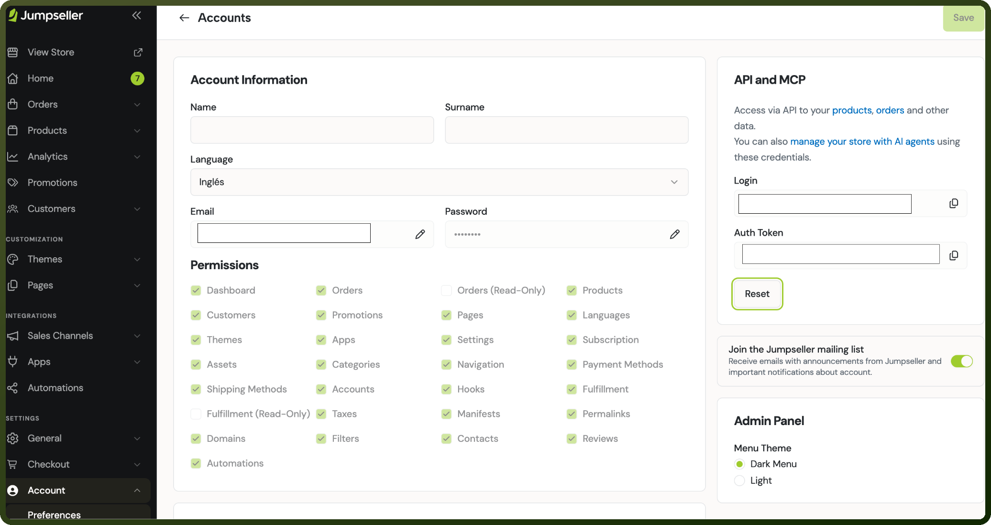Viewport: 991px width, 525px height.
Task: Click the Name input field
Action: (x=312, y=130)
